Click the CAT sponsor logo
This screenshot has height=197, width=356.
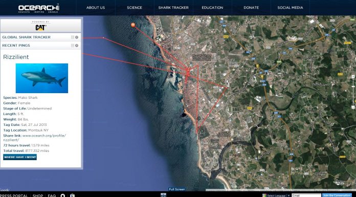point(40,28)
